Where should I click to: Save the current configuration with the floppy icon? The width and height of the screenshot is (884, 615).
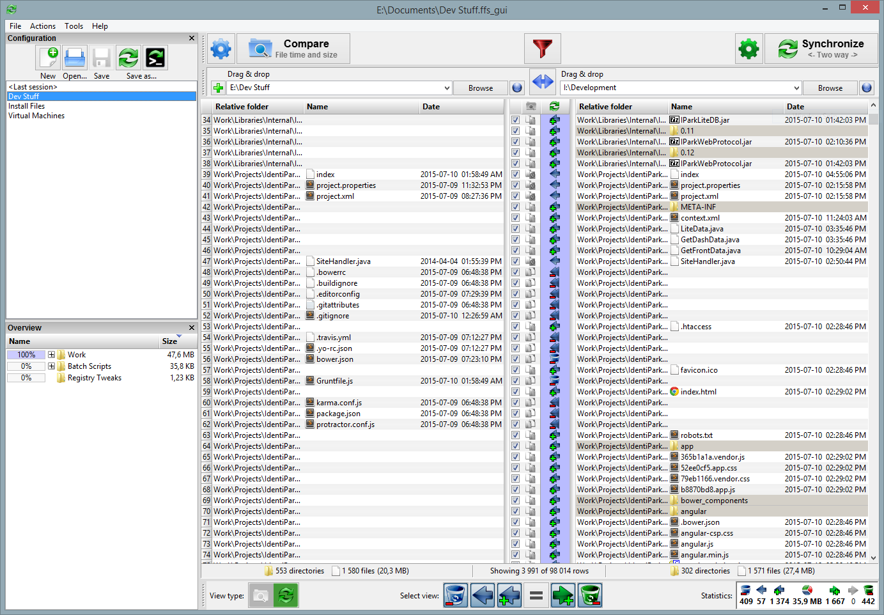tap(102, 58)
